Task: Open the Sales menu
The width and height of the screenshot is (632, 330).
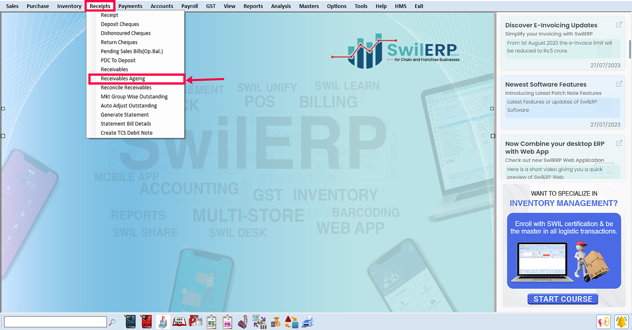Action: pyautogui.click(x=12, y=6)
